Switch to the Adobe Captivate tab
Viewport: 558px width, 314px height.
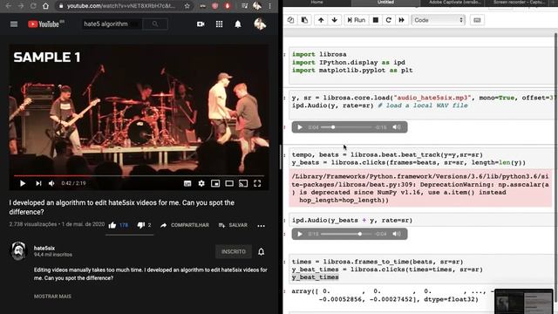[x=454, y=3]
